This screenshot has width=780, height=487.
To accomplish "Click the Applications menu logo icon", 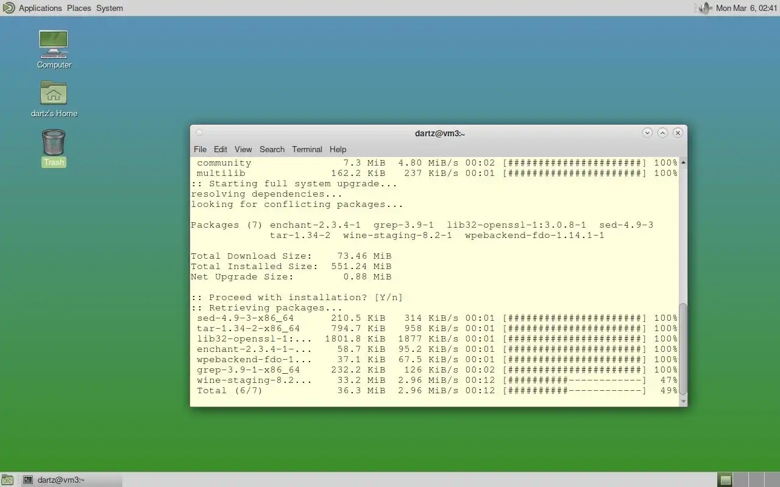I will tap(9, 8).
